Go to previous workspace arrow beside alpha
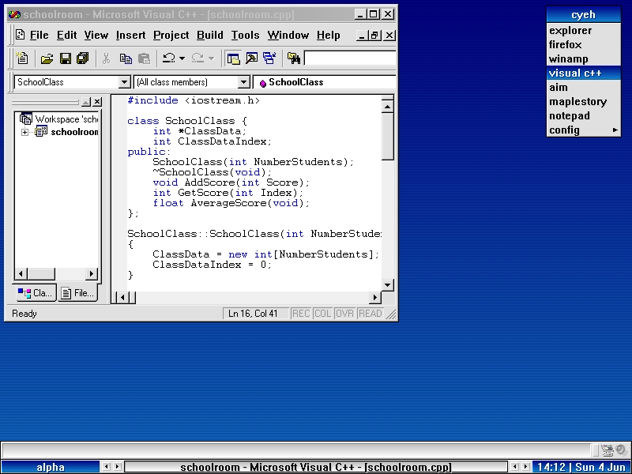Viewport: 632px width, 474px height. [x=107, y=467]
